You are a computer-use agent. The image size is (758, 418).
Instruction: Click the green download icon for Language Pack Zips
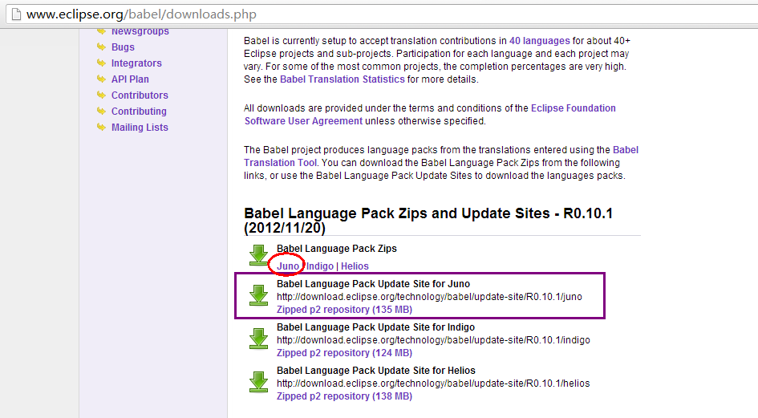click(258, 255)
